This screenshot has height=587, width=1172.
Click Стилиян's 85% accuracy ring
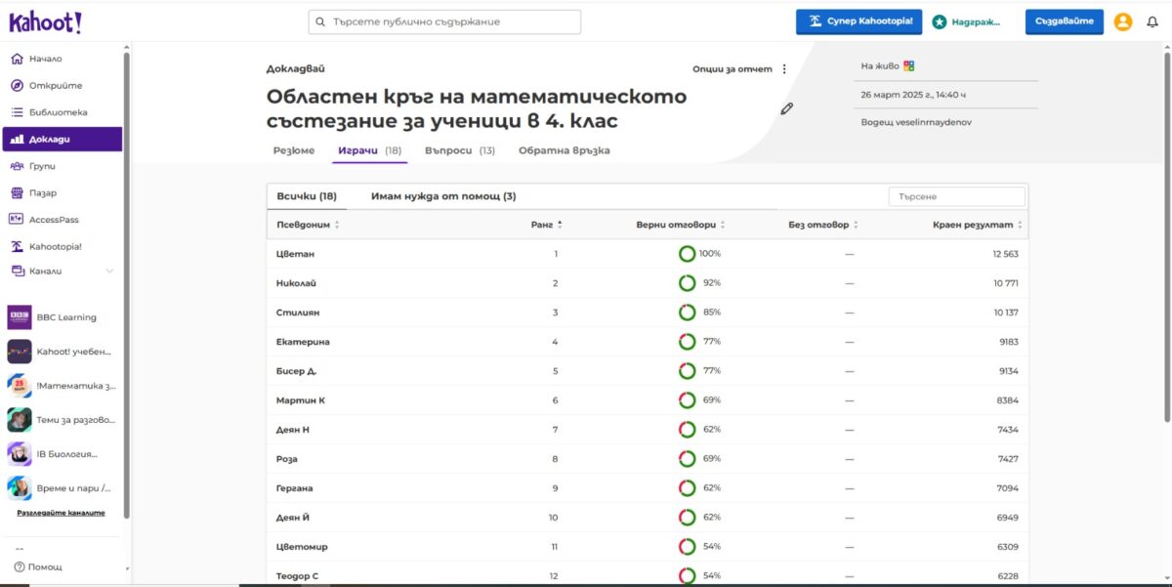pos(688,313)
